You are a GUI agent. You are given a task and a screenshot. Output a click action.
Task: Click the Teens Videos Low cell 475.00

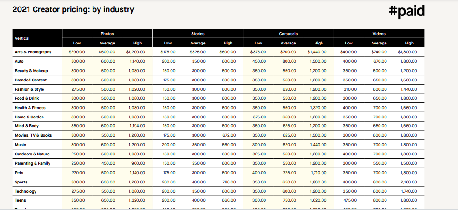350,200
